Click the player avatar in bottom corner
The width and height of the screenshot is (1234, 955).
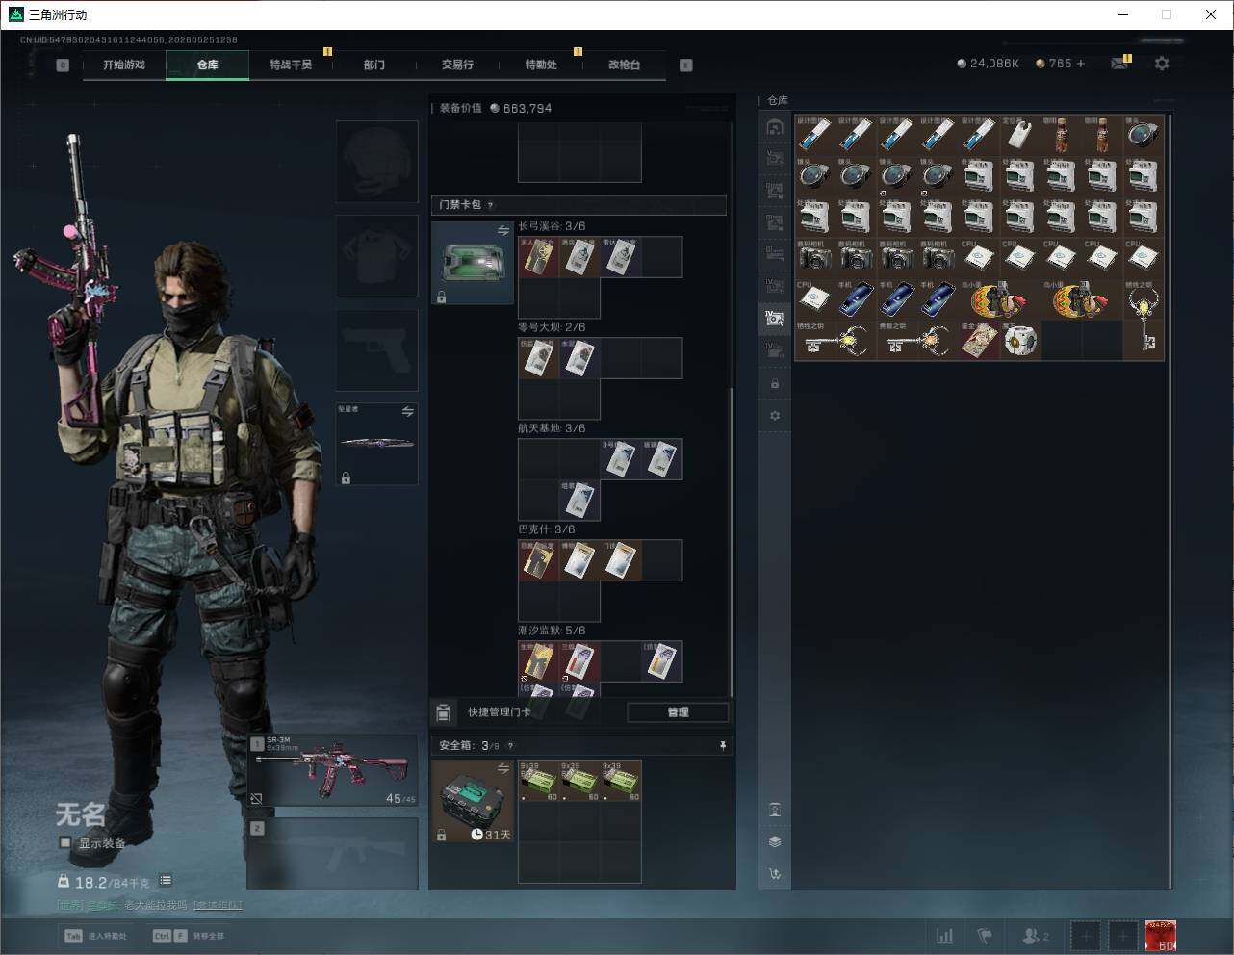pos(1161,936)
